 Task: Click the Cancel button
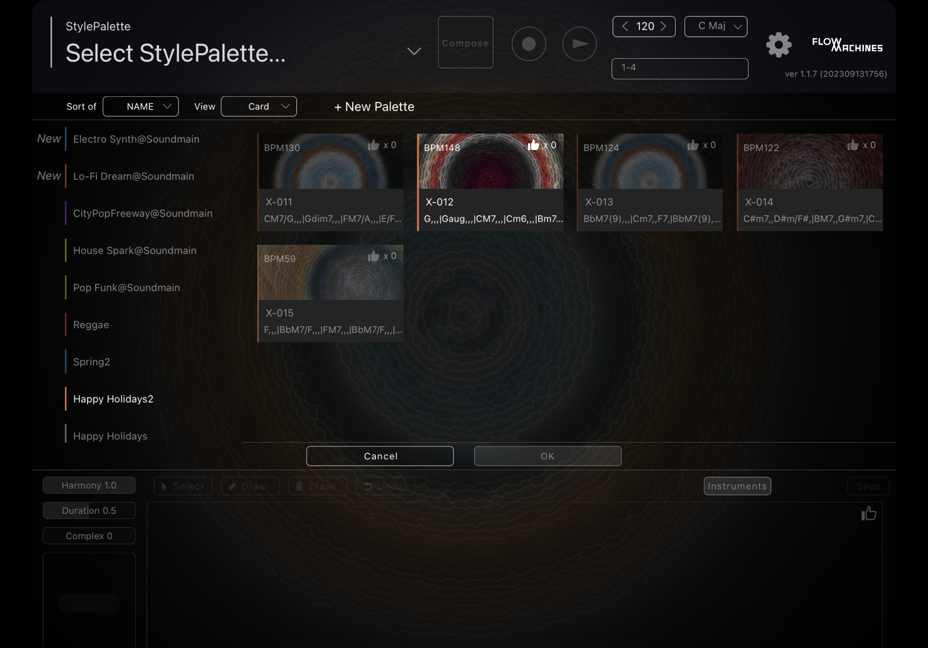point(380,456)
